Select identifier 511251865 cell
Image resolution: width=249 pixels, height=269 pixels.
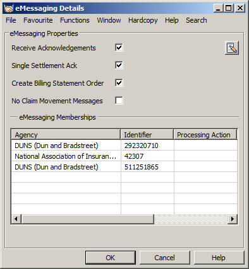[147, 167]
